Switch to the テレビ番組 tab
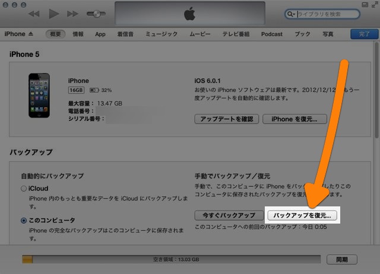Viewport: 380px width, 274px height. (236, 34)
